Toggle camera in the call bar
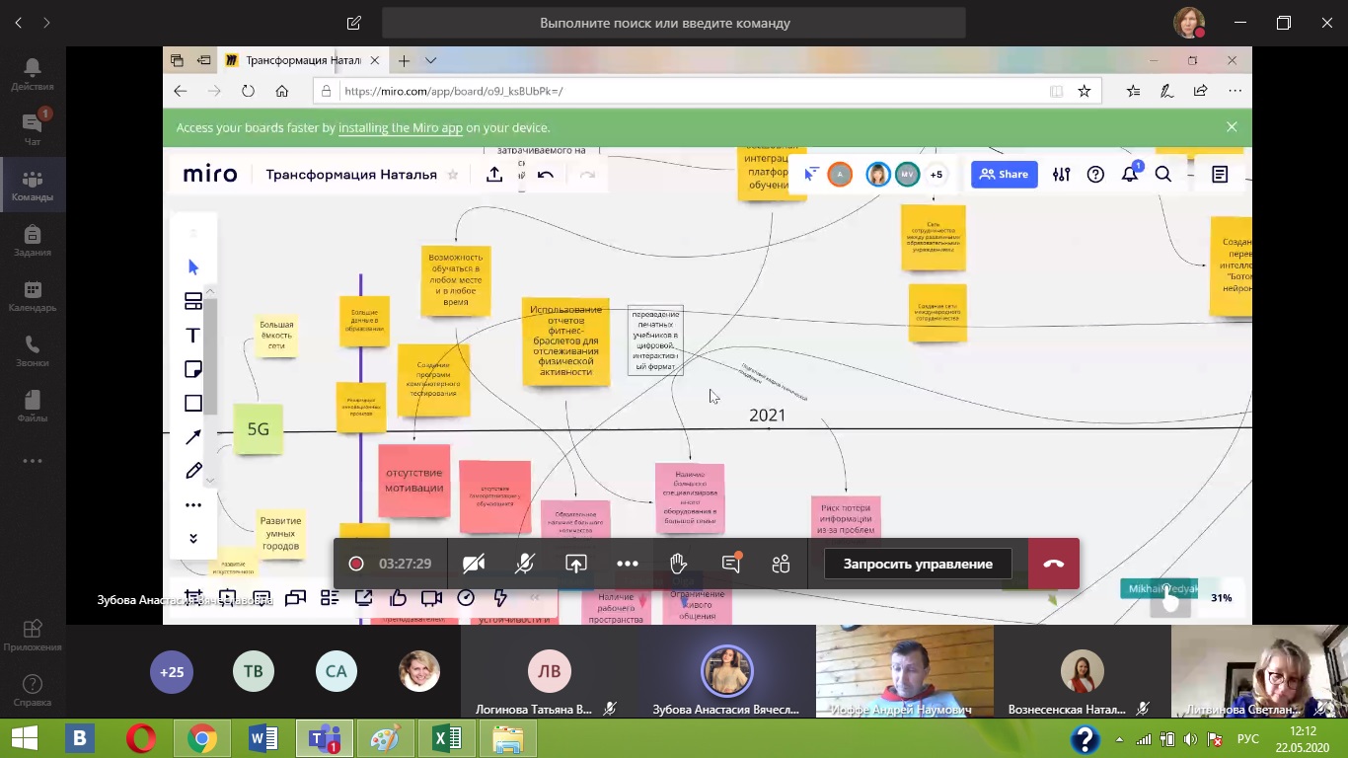This screenshot has width=1348, height=758. click(x=474, y=564)
